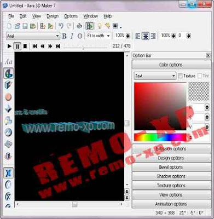Click the lightbulb lighting icon
The image size is (214, 219).
(100, 26)
